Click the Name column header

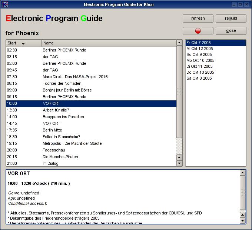pos(109,43)
